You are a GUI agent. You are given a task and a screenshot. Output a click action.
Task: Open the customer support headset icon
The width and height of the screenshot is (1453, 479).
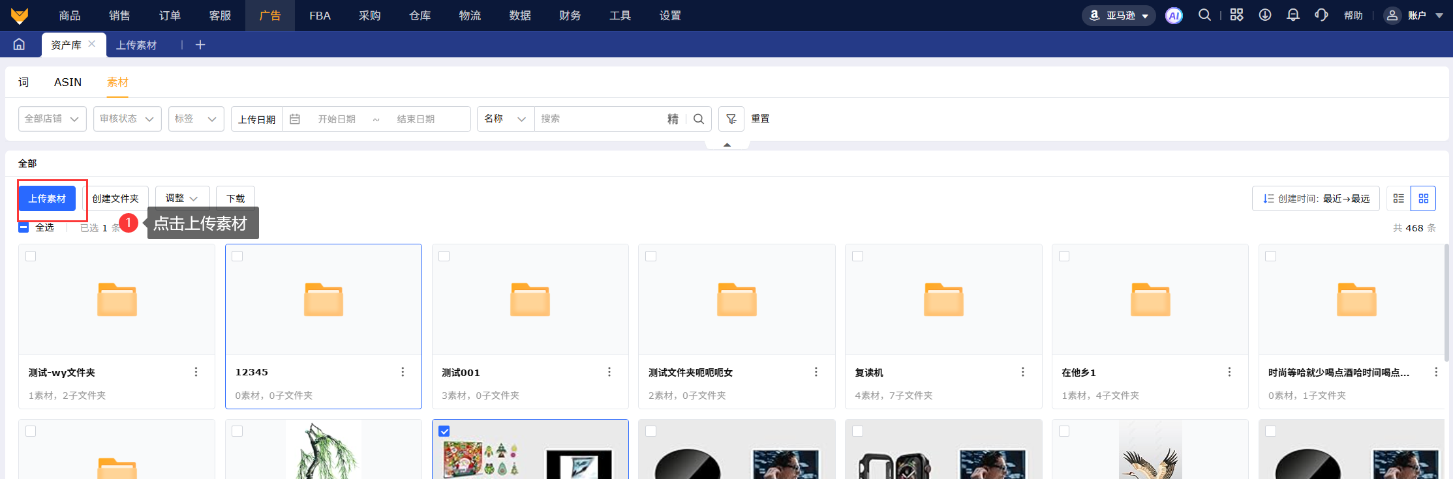(x=1321, y=15)
